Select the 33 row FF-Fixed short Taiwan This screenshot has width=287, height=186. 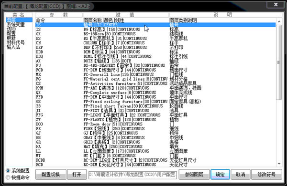(x=155, y=106)
